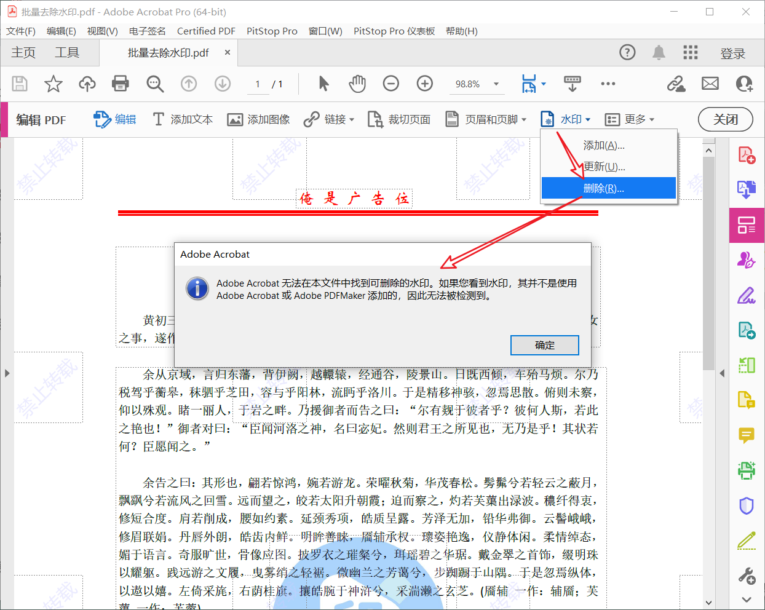
Task: Click the send by email envelope icon
Action: (x=710, y=84)
